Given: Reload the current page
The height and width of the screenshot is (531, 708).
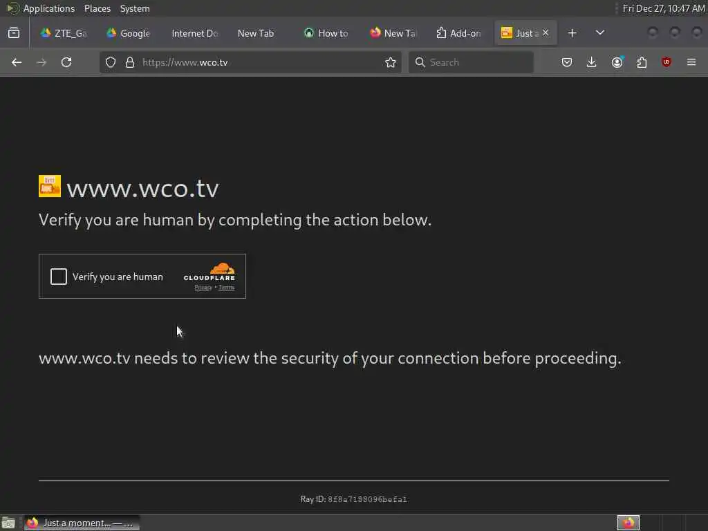Looking at the screenshot, I should click(66, 62).
